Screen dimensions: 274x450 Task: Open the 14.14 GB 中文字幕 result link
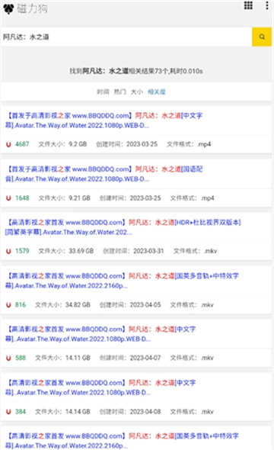pos(100,387)
